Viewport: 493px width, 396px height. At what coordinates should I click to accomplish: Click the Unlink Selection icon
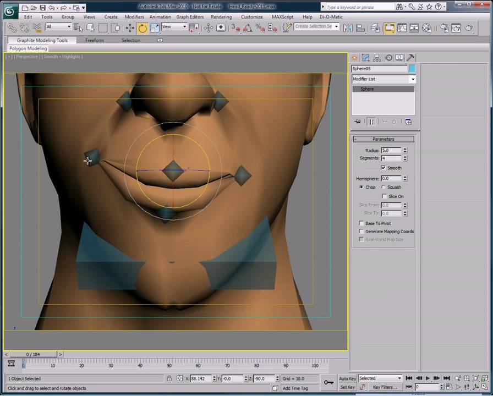coord(24,28)
